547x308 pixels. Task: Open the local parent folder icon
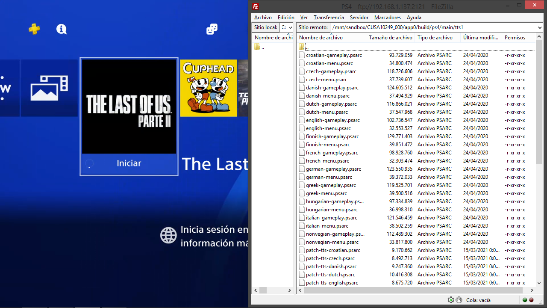(x=257, y=47)
